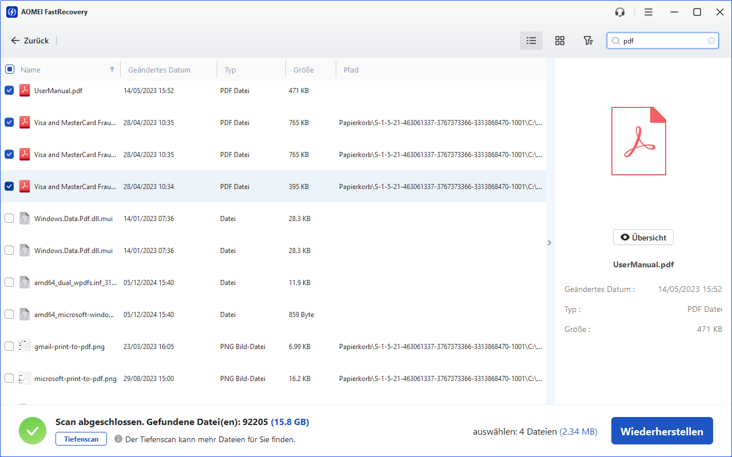Click the file icon of amd64_microsoft-windo
Image resolution: width=732 pixels, height=457 pixels.
coord(25,314)
